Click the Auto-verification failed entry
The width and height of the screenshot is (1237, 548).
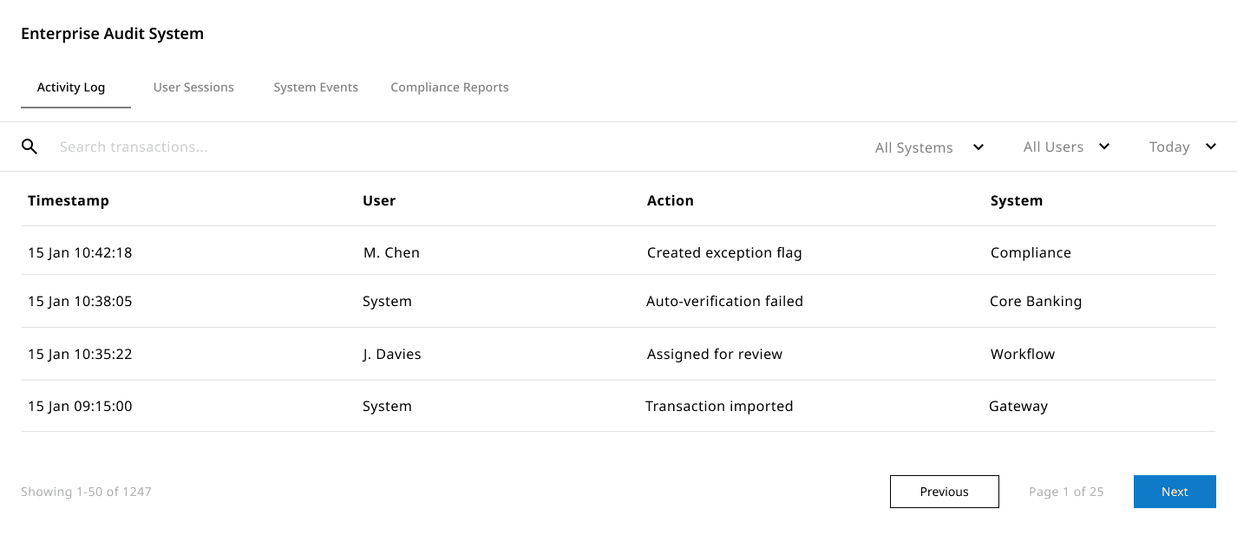724,302
